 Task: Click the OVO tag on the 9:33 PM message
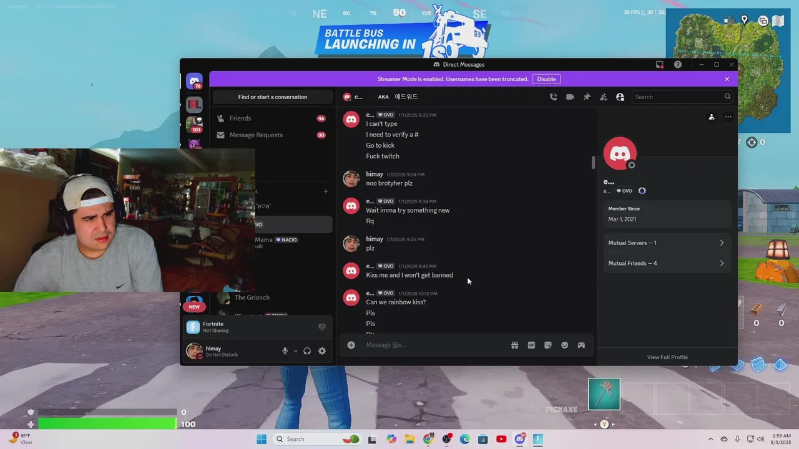[386, 115]
